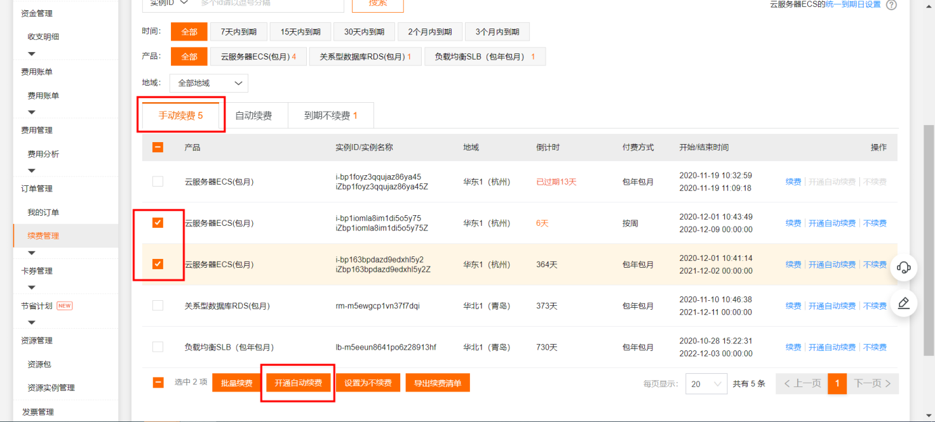Open 我的订单 in sidebar
This screenshot has height=422, width=935.
pyautogui.click(x=43, y=213)
